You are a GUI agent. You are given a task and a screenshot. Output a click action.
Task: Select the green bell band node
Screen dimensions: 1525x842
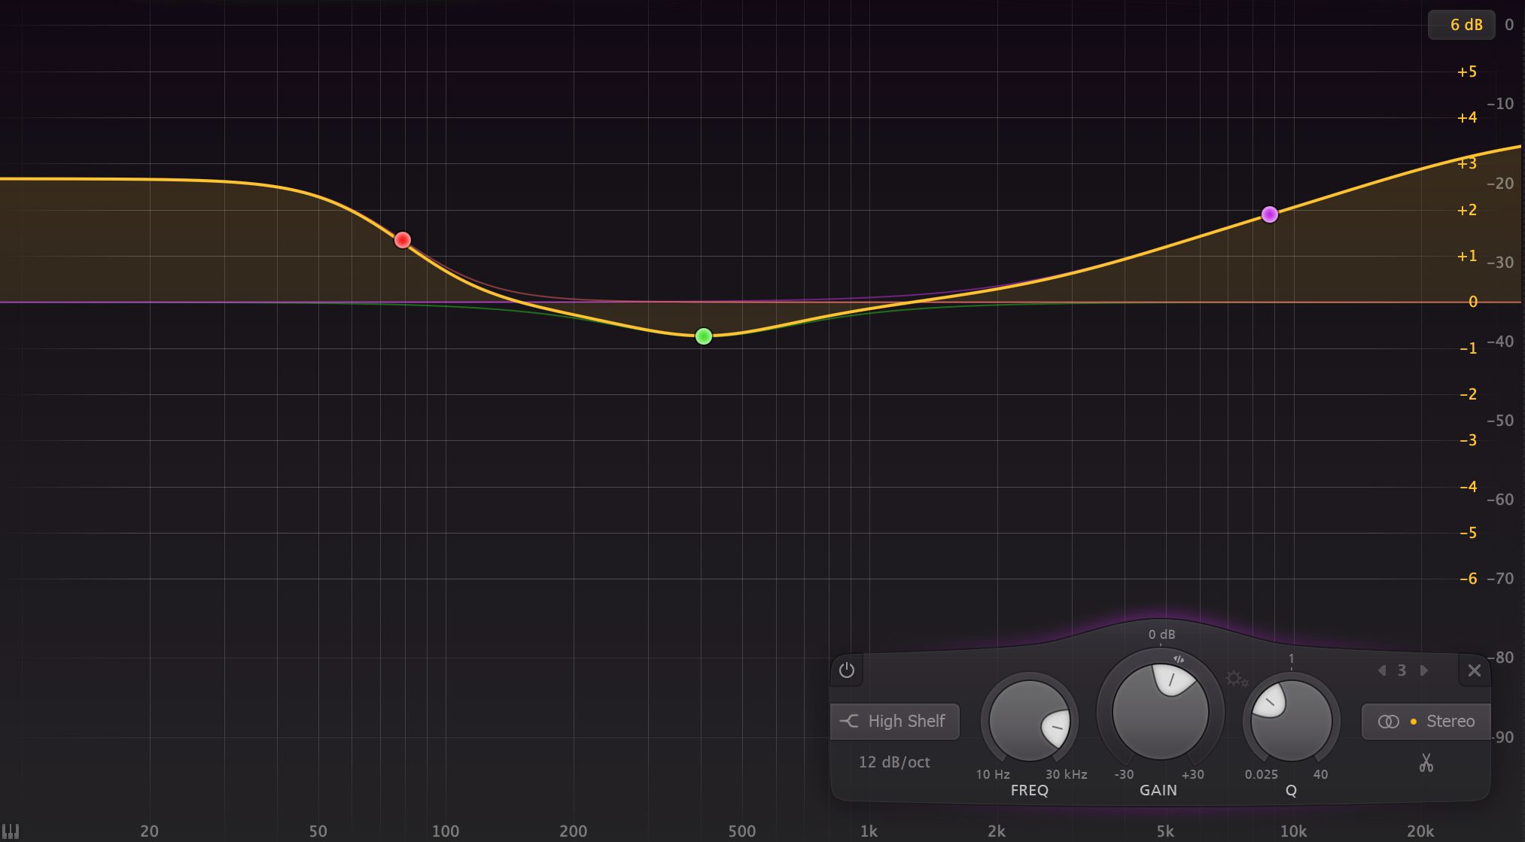pyautogui.click(x=703, y=336)
